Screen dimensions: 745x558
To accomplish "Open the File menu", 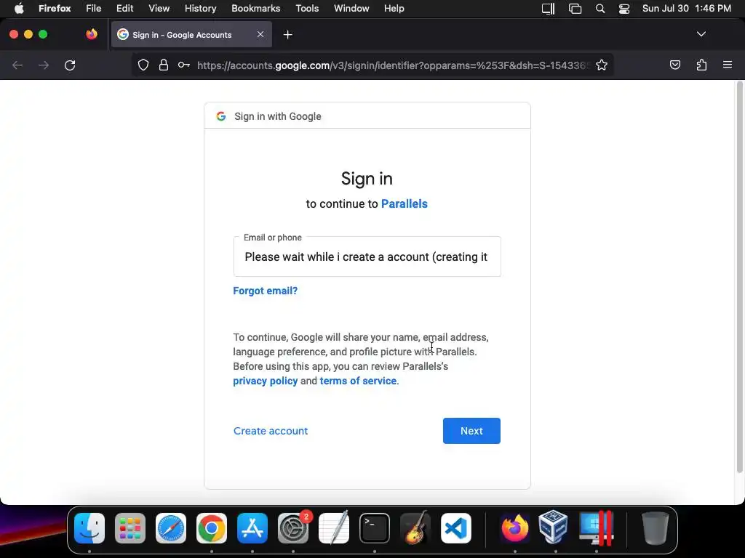I will coord(94,8).
